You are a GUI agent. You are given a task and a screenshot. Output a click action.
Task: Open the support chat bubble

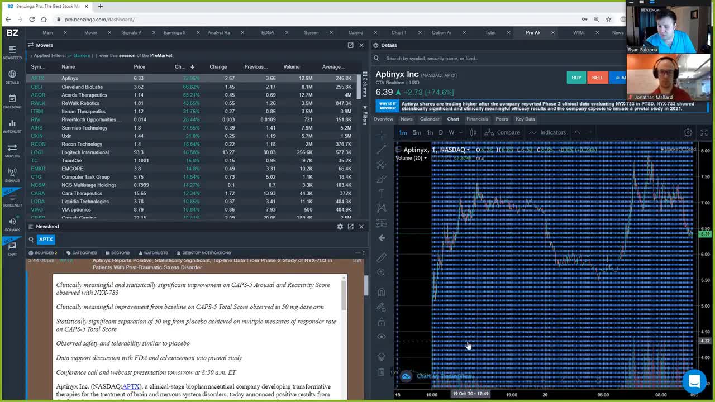coord(694,382)
